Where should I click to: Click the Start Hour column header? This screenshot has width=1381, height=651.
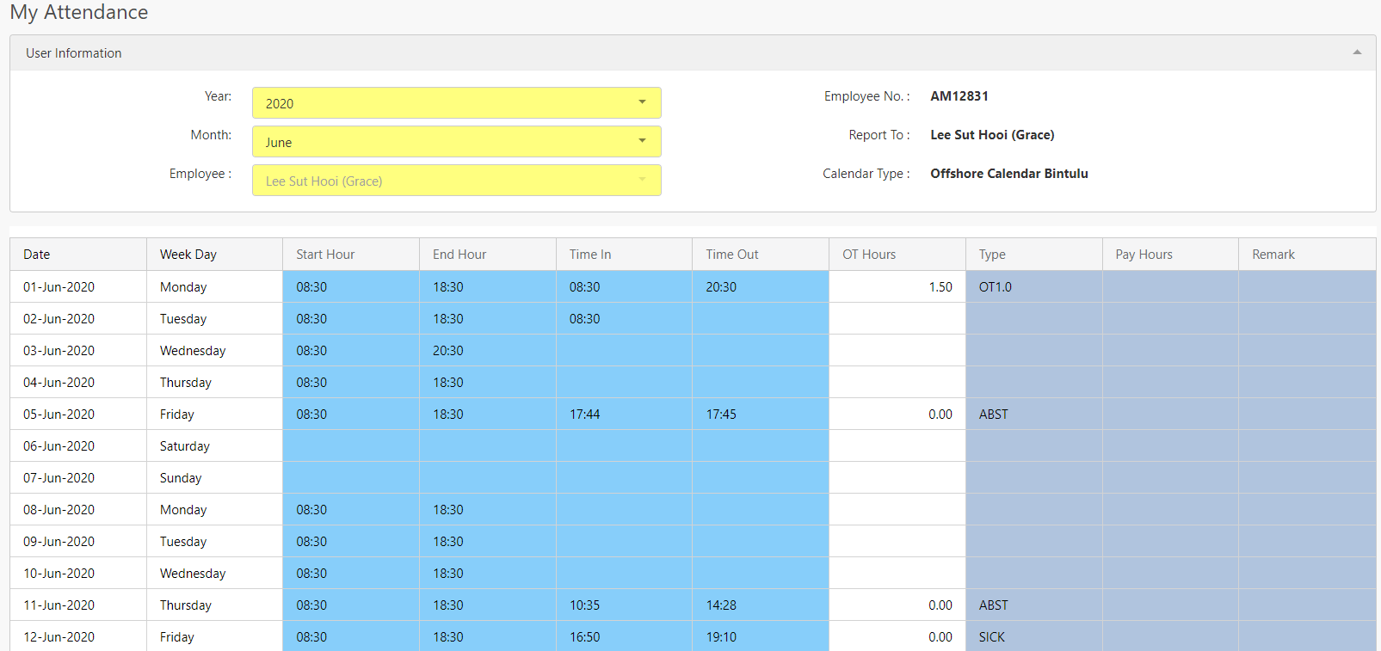pos(351,255)
